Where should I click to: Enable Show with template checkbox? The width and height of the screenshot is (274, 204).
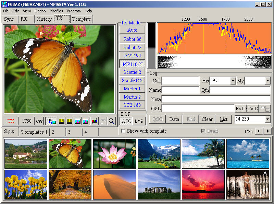pos(123,131)
